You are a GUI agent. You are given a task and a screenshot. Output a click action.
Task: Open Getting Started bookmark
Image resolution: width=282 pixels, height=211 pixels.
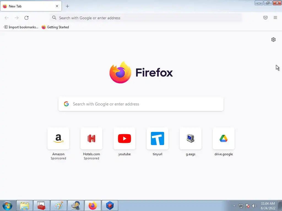(55, 27)
